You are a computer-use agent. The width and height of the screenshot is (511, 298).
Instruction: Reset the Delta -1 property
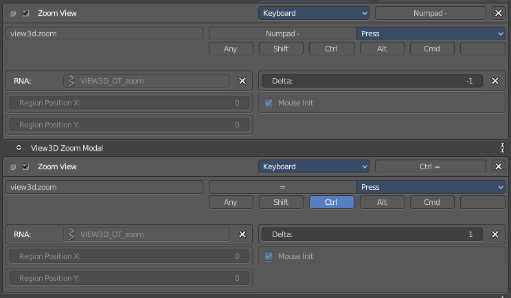[495, 81]
